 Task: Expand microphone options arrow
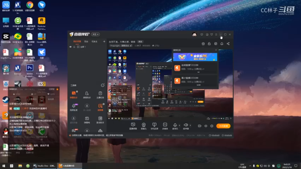[179, 125]
